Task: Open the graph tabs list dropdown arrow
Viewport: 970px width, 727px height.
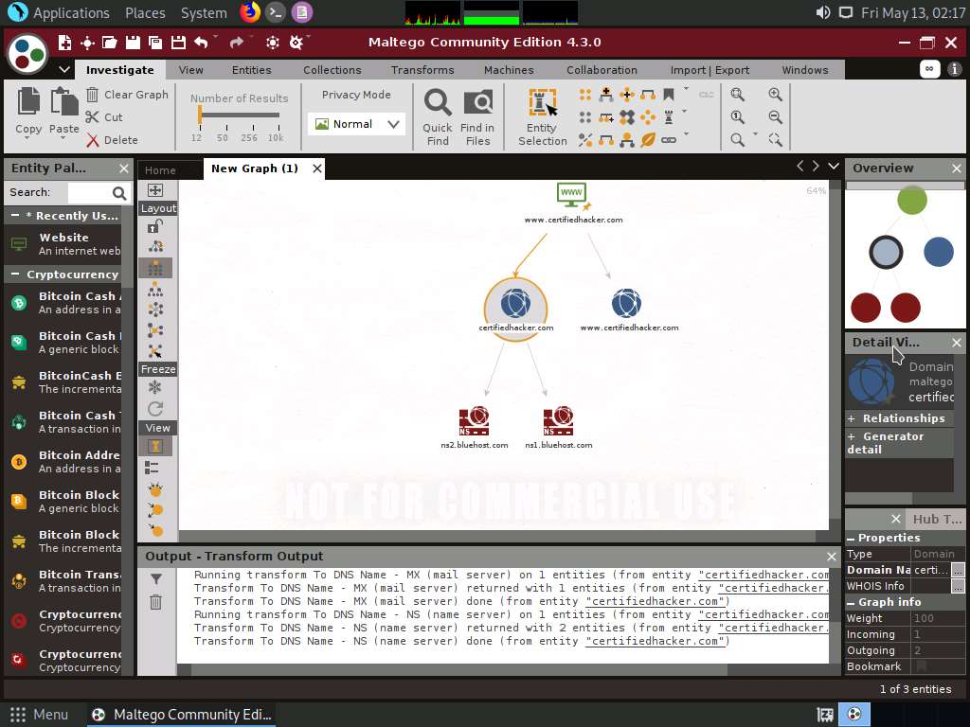Action: [x=834, y=167]
